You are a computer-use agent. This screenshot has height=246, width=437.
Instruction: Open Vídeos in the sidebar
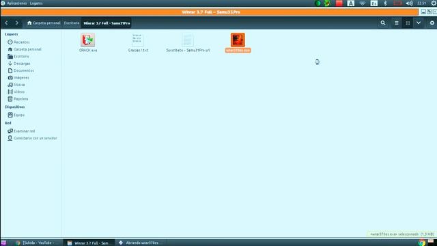click(16, 92)
